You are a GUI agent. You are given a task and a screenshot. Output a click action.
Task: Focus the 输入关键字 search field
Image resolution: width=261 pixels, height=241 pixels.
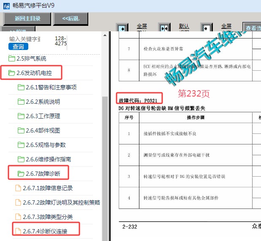pos(24,39)
